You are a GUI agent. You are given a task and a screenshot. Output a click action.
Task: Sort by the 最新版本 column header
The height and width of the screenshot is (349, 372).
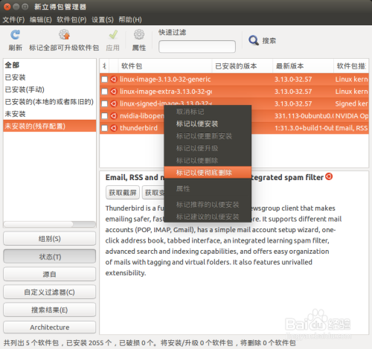click(303, 66)
